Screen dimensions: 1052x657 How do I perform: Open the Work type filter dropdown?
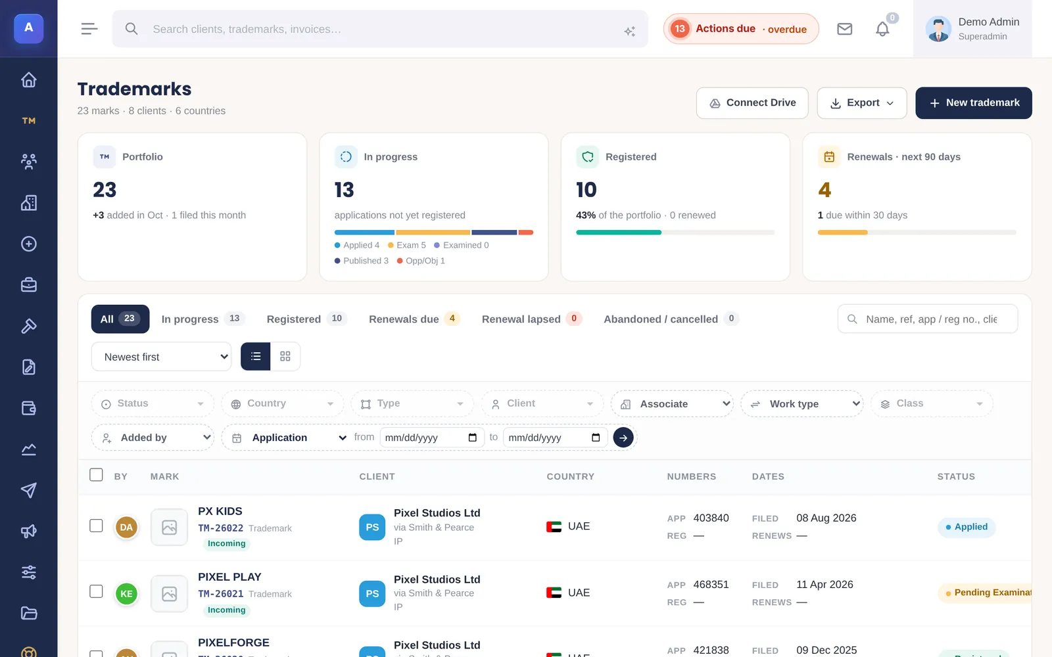(802, 403)
